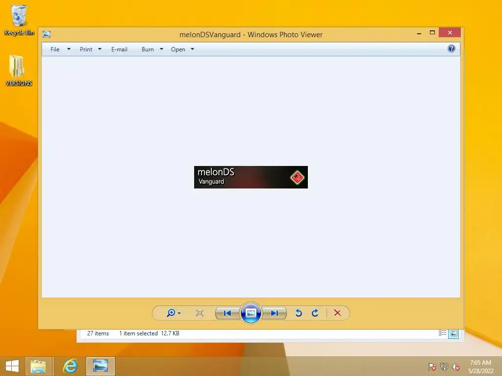The height and width of the screenshot is (376, 502).
Task: Advance to the next photo
Action: (275, 313)
